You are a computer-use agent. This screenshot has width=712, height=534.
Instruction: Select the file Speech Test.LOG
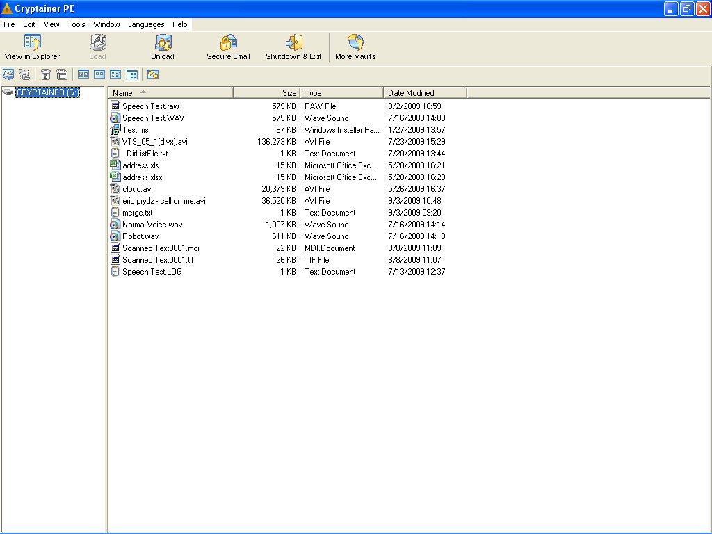152,272
